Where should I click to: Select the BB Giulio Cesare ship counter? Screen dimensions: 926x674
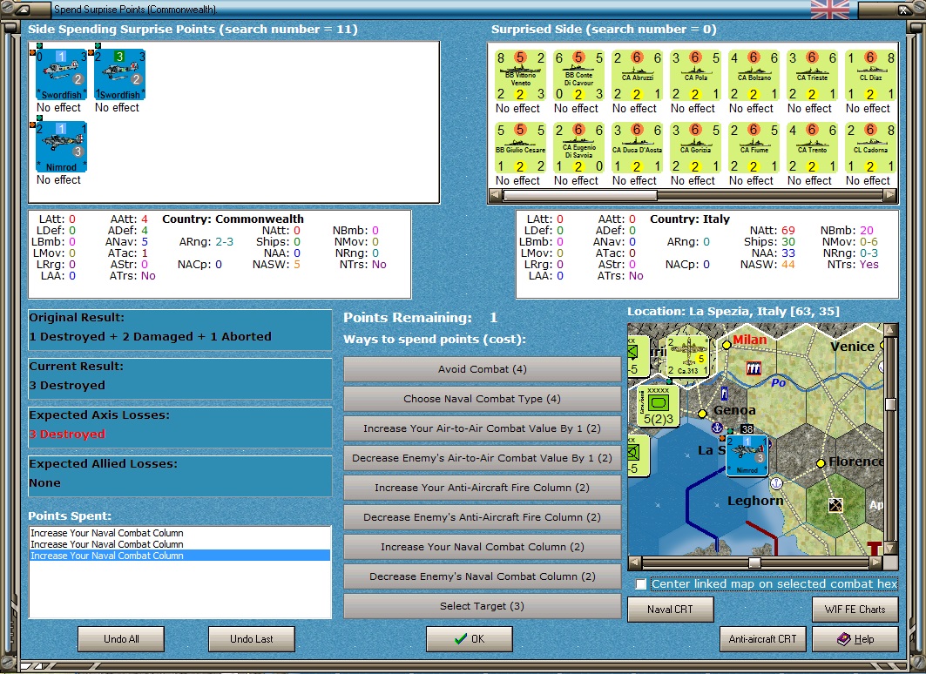click(520, 147)
